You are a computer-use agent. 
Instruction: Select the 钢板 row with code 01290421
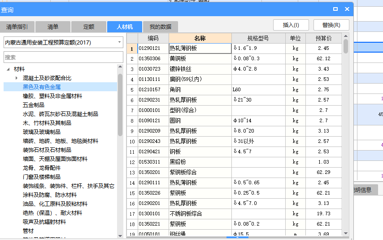point(200,151)
